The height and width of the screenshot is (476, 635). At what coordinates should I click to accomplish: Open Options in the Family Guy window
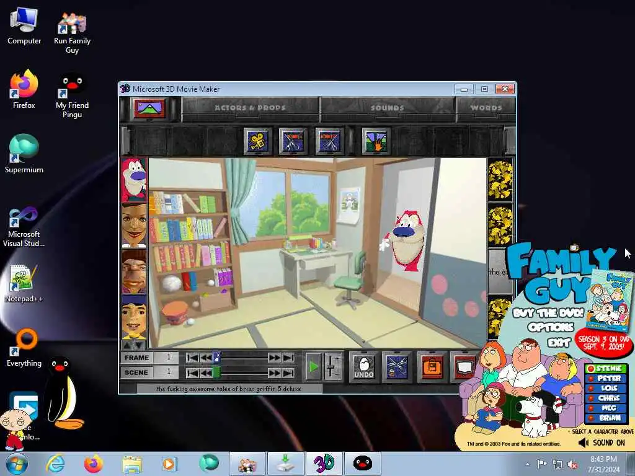pos(551,327)
